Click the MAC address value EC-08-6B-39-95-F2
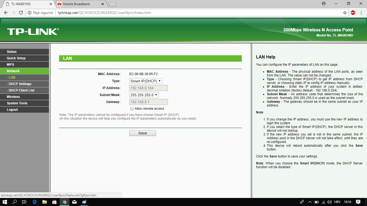 (x=143, y=74)
